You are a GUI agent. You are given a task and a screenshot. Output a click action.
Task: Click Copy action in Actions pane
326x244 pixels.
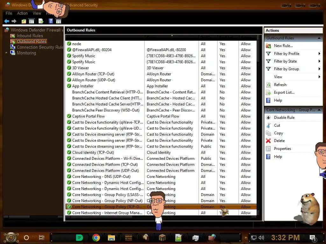pyautogui.click(x=279, y=133)
